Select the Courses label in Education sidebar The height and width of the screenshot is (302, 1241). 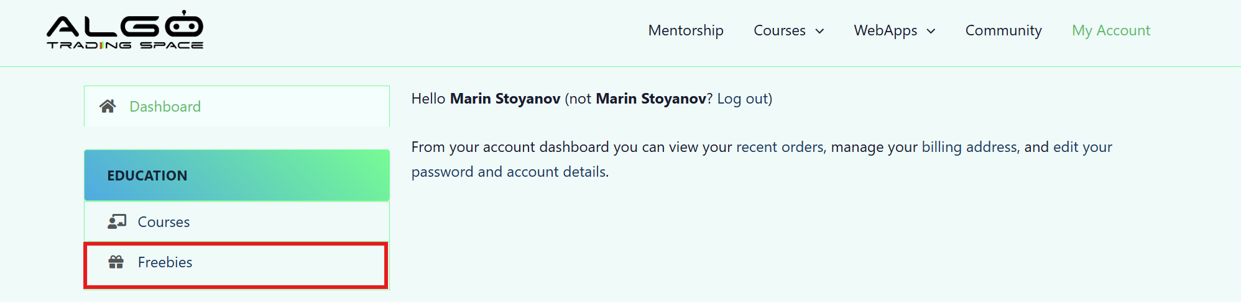(x=164, y=222)
